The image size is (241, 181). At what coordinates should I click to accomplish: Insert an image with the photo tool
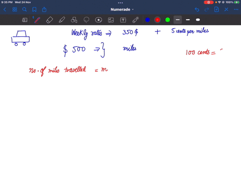(x=111, y=20)
